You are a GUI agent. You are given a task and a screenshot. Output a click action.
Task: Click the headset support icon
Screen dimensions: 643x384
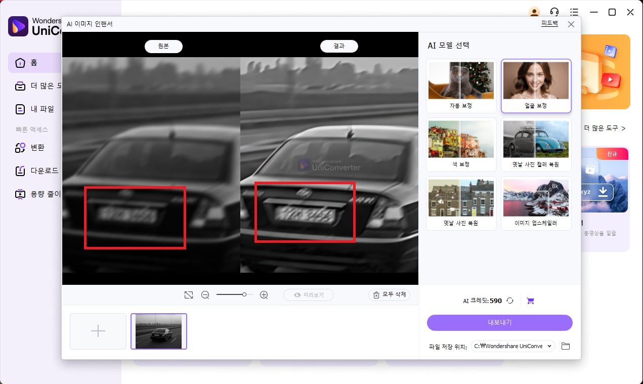pyautogui.click(x=554, y=12)
